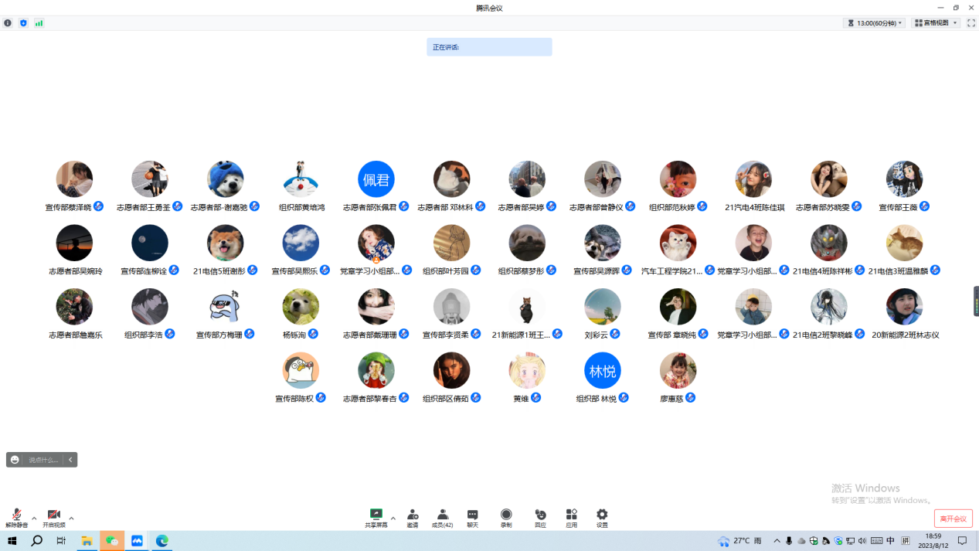This screenshot has height=551, width=979.
Task: Unmute the microphone (解除静音)
Action: [16, 516]
